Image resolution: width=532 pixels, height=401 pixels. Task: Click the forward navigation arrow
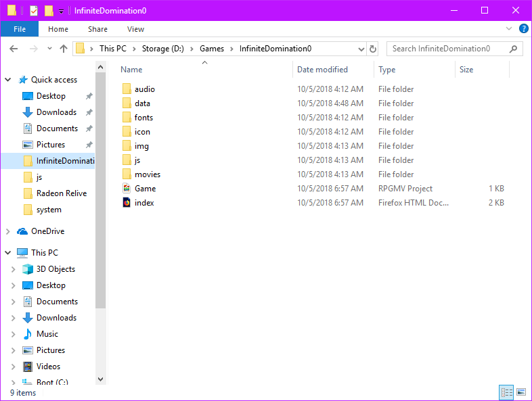point(33,49)
